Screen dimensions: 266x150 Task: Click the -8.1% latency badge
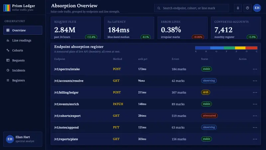coord(146,37)
